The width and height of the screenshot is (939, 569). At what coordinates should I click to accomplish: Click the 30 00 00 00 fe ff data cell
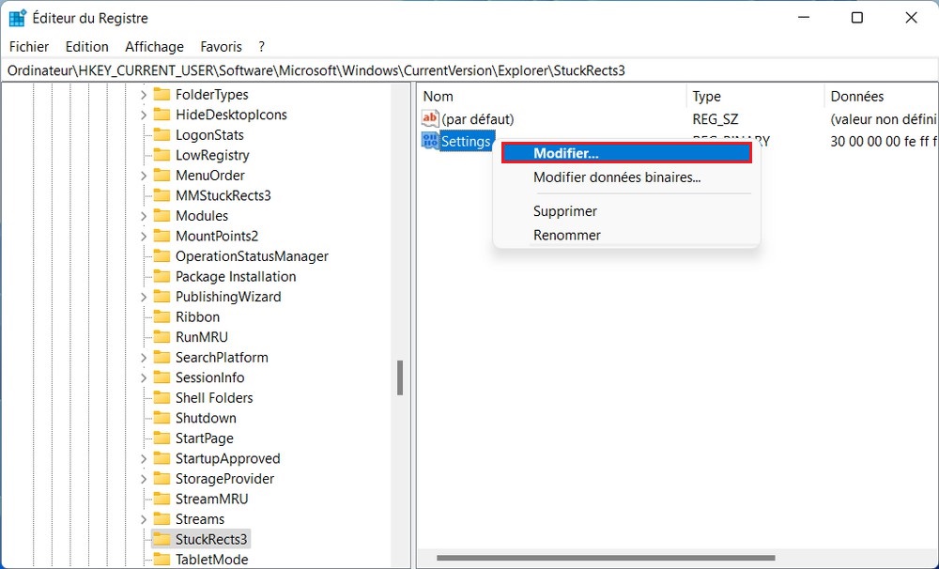coord(884,142)
